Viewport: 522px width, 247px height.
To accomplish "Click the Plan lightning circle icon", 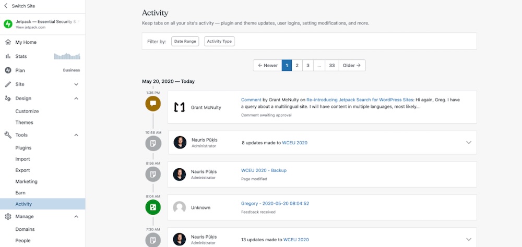I will click(8, 70).
